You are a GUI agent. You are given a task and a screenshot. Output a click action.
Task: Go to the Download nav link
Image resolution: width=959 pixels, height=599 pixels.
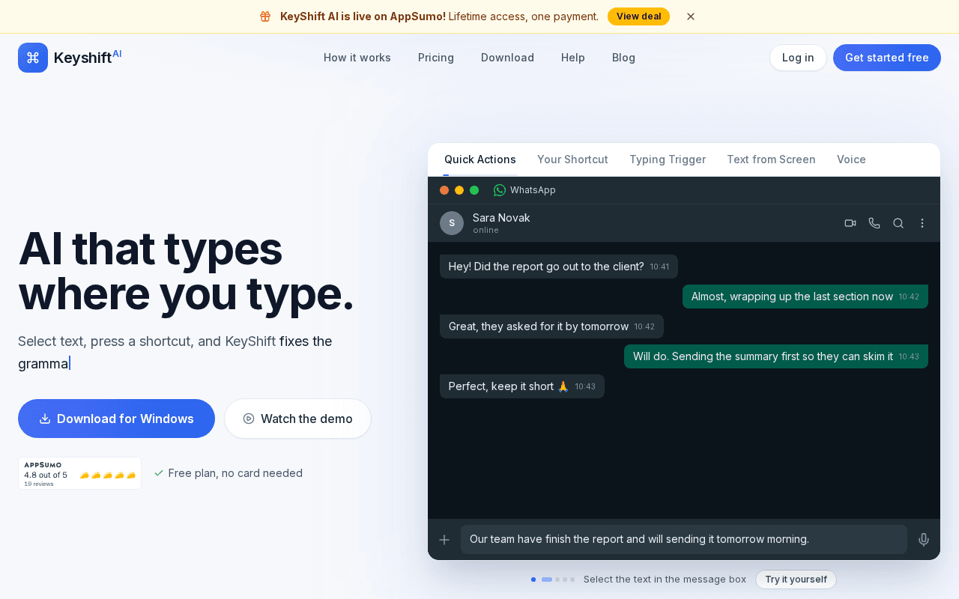point(507,58)
